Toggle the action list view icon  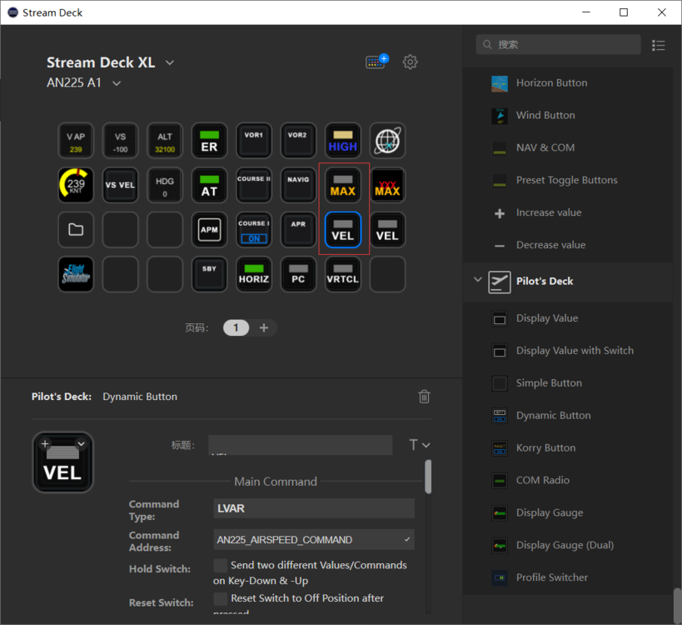659,45
